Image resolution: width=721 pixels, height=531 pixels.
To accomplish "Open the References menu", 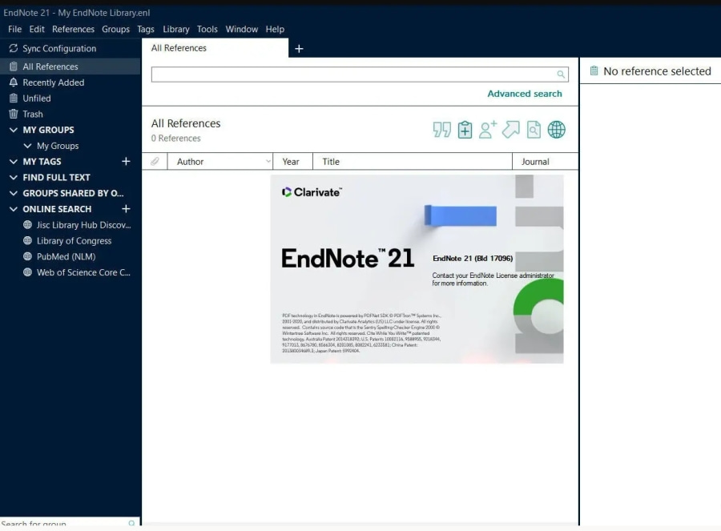I will click(73, 29).
